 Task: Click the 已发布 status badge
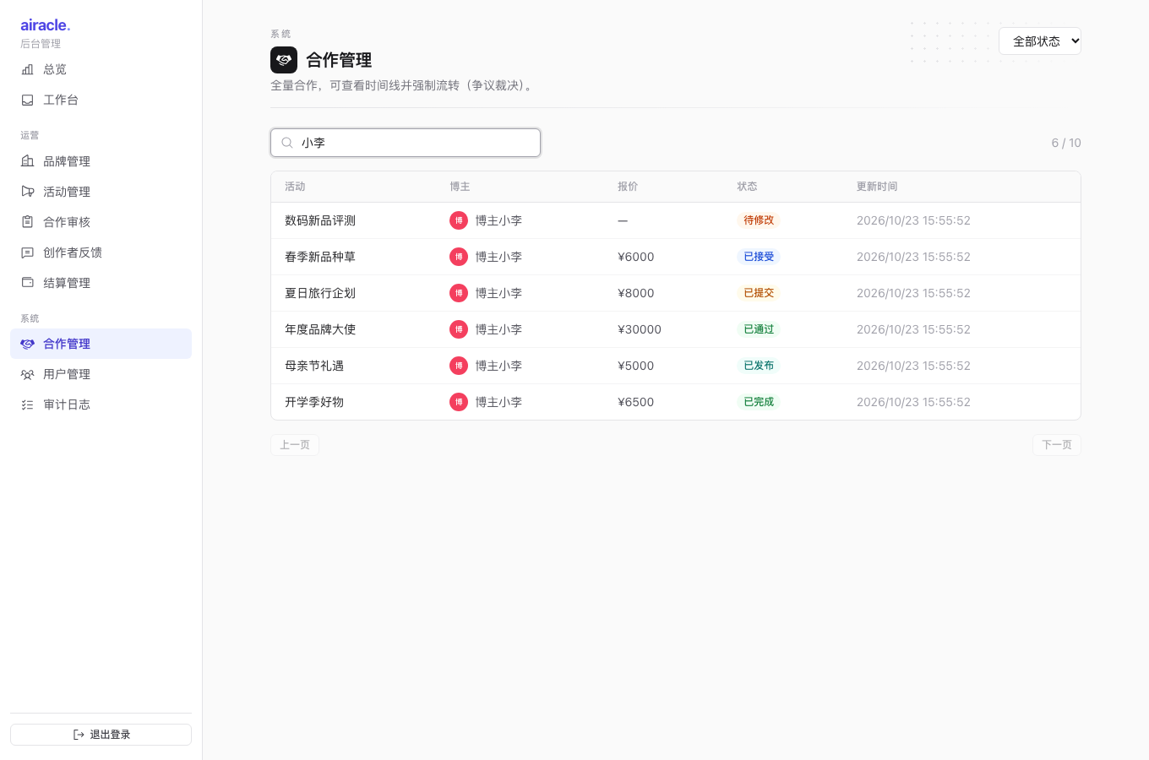(x=759, y=366)
